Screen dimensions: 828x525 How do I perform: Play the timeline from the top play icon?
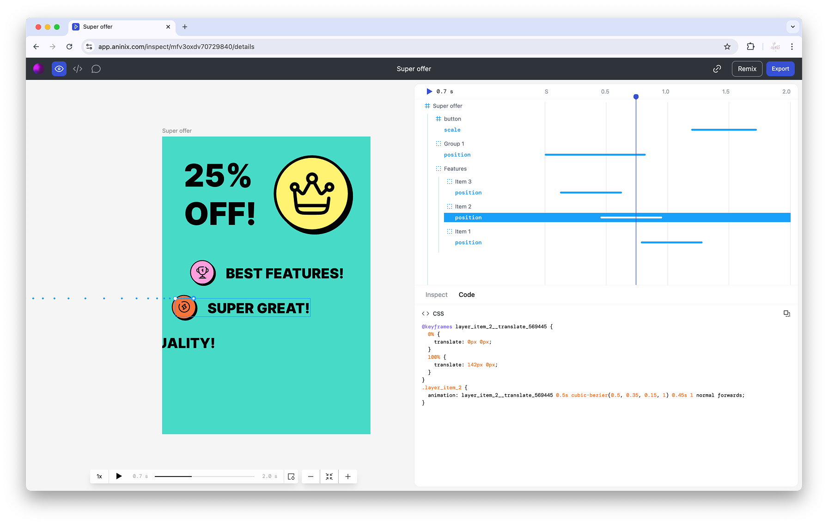coord(429,91)
